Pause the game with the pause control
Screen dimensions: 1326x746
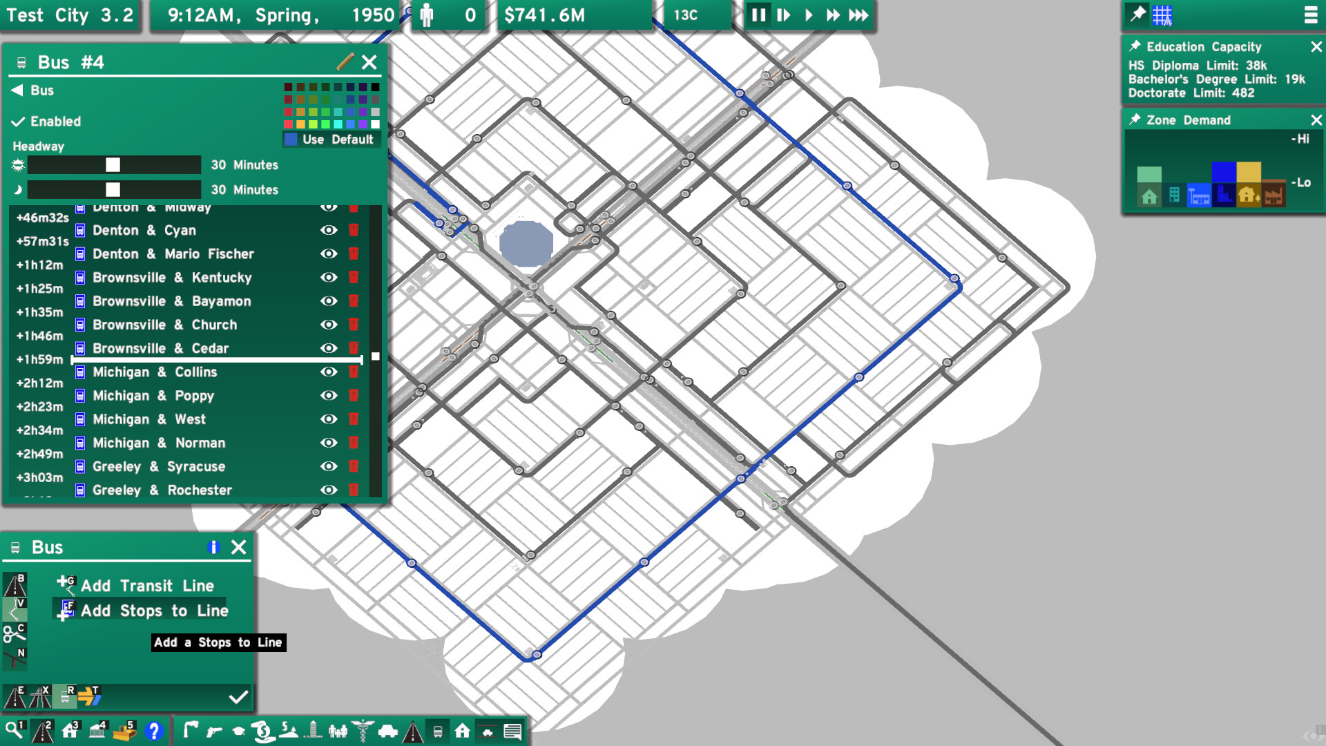758,15
